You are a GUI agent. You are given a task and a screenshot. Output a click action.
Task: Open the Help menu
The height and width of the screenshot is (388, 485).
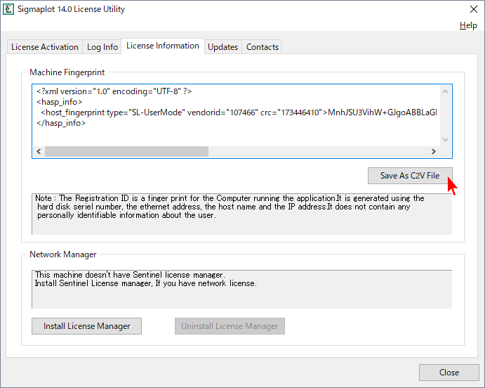[468, 25]
